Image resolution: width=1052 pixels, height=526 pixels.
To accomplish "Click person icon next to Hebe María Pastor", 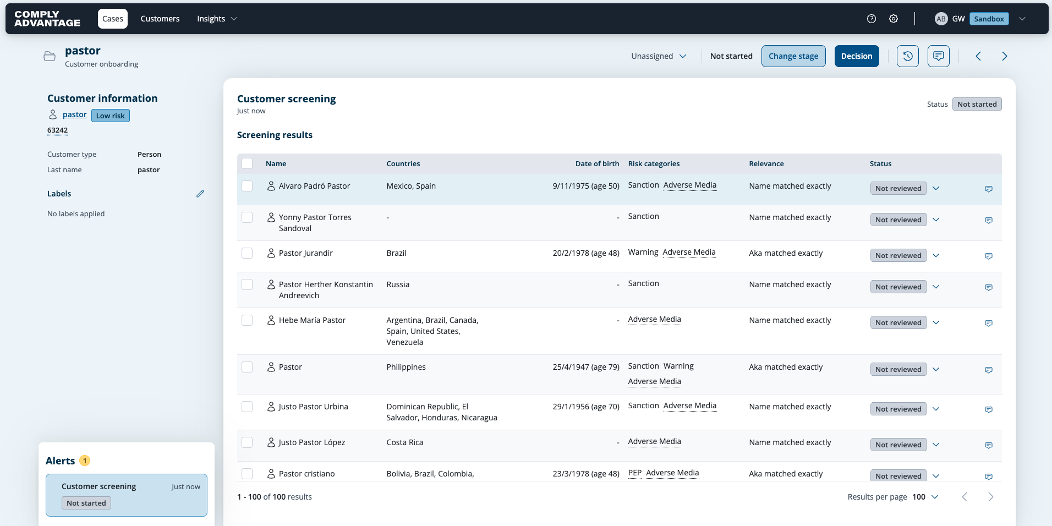I will click(271, 320).
